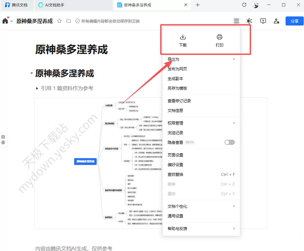The height and width of the screenshot is (251, 304).
Task: Expand 帮助与反馈 submenu
Action: point(201,229)
